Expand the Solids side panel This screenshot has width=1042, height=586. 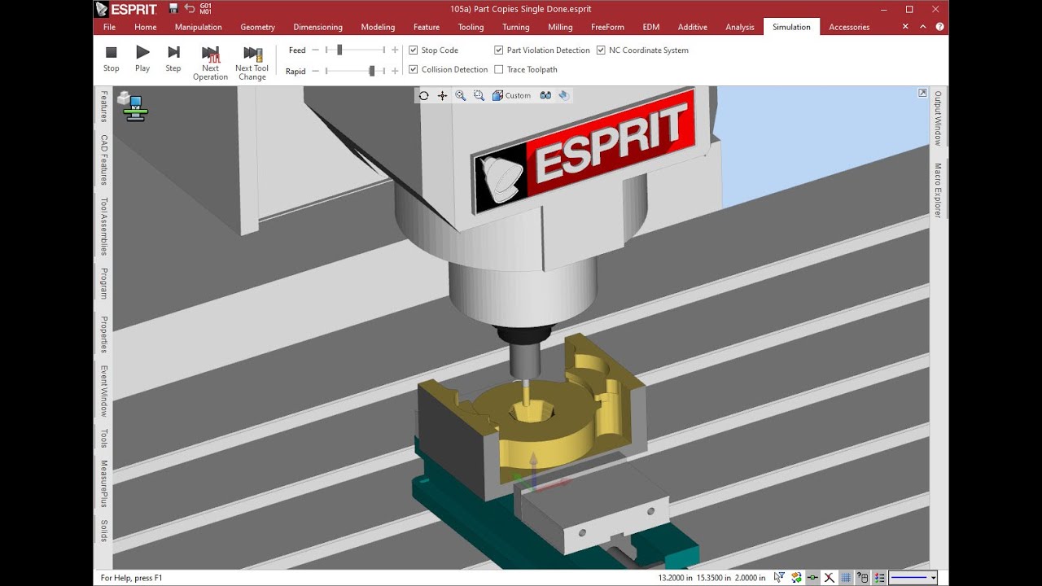[x=103, y=531]
